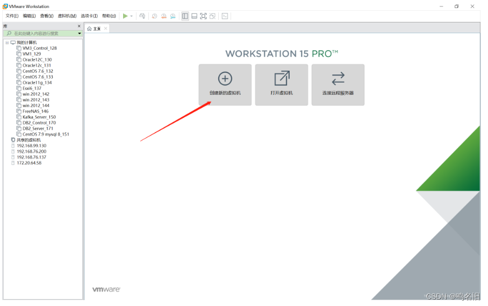Viewport: 488px width, 306px height.
Task: Click the take snapshot clock icon
Action: (154, 16)
